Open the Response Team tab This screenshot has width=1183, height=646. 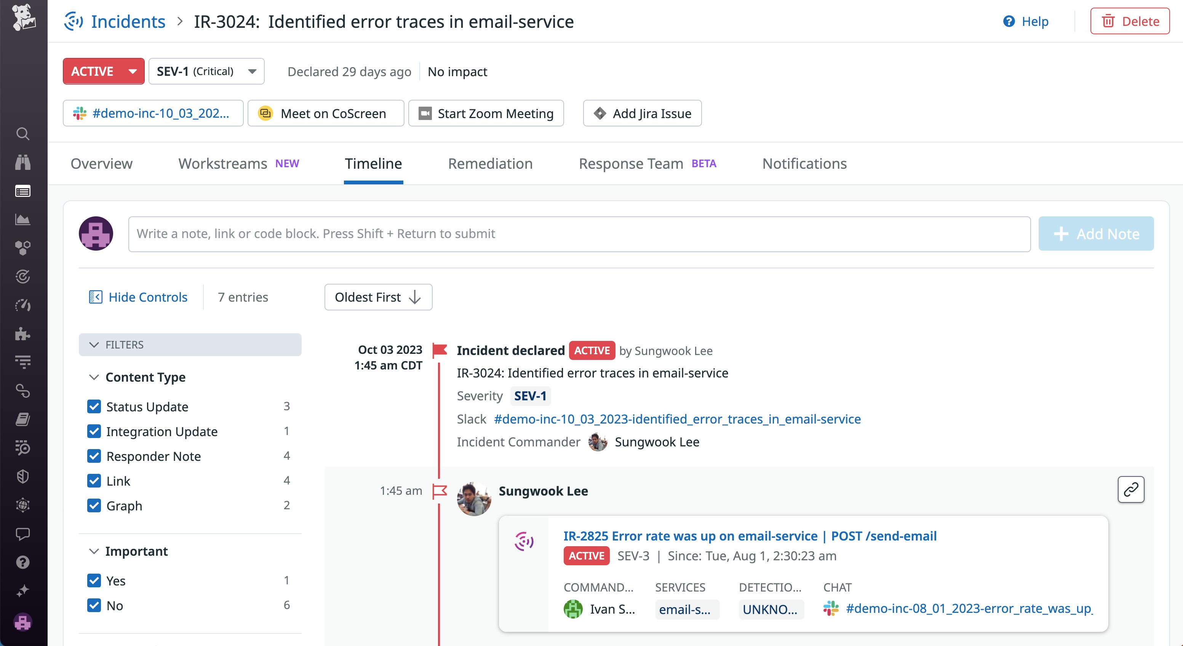[x=630, y=163]
